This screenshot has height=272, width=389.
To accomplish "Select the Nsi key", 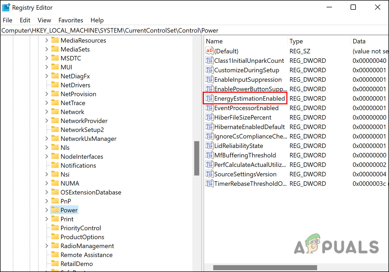I will pos(65,175).
